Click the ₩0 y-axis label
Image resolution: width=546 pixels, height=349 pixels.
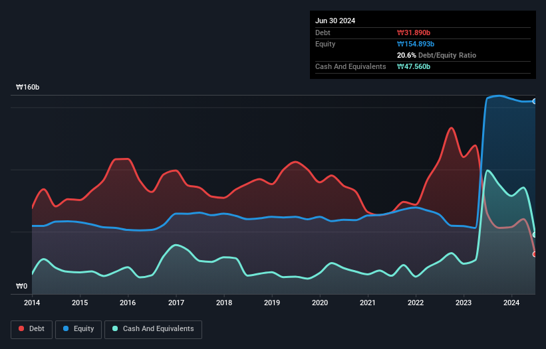(21, 286)
